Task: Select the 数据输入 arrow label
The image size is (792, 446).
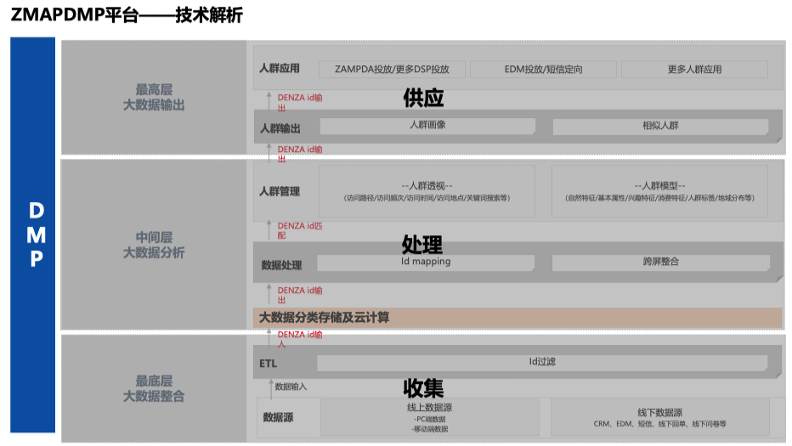Action: click(291, 387)
